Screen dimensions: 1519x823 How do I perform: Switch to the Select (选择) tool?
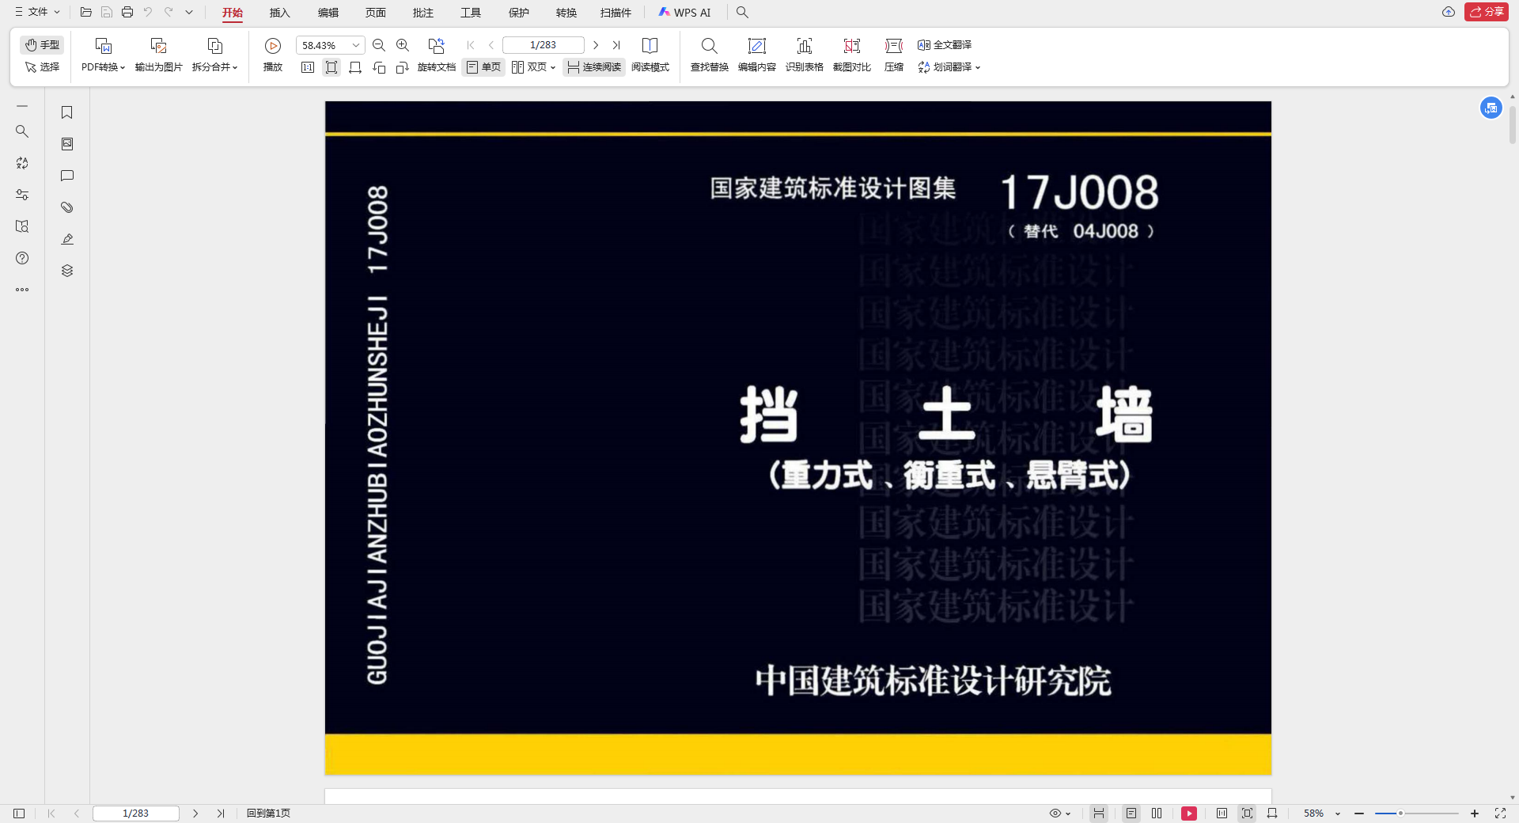tap(42, 67)
